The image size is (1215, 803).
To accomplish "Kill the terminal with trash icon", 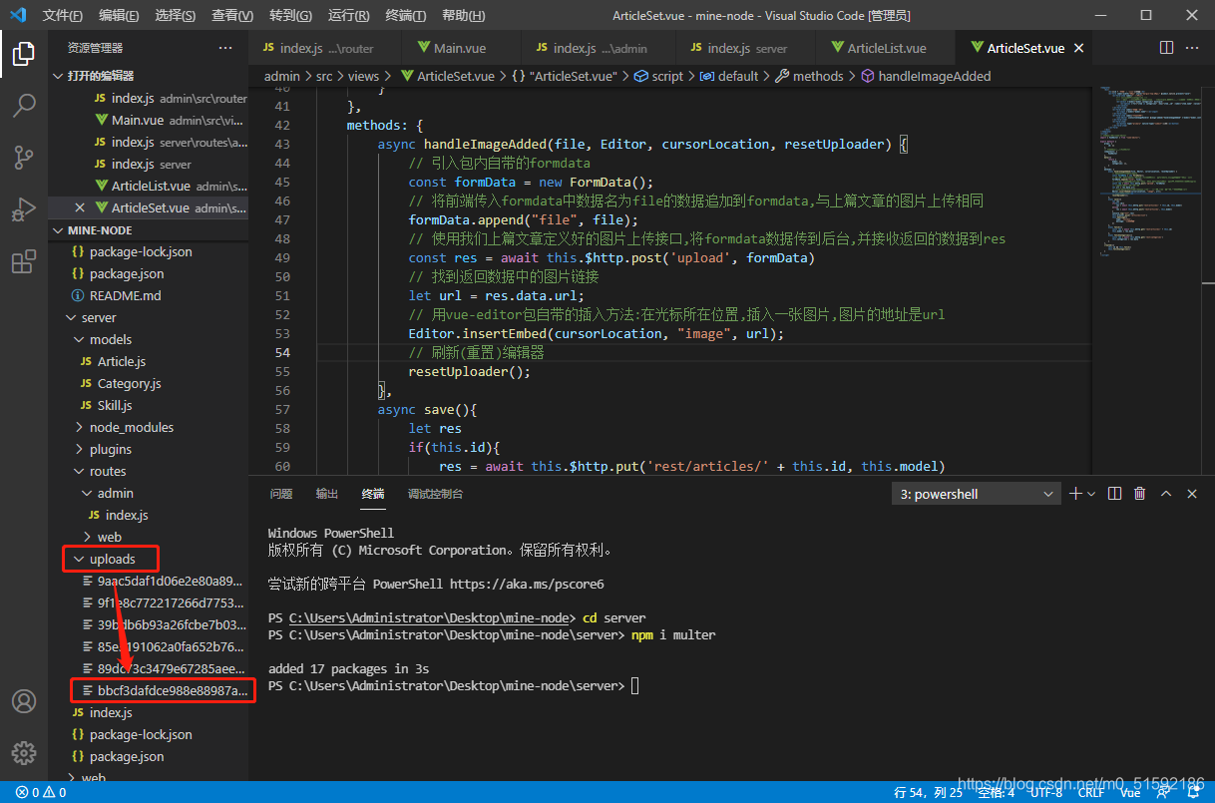I will coord(1139,494).
